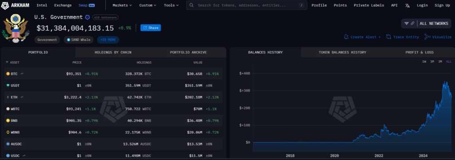The height and width of the screenshot is (160, 455).
Task: Click the USDT token icon
Action: click(8, 86)
